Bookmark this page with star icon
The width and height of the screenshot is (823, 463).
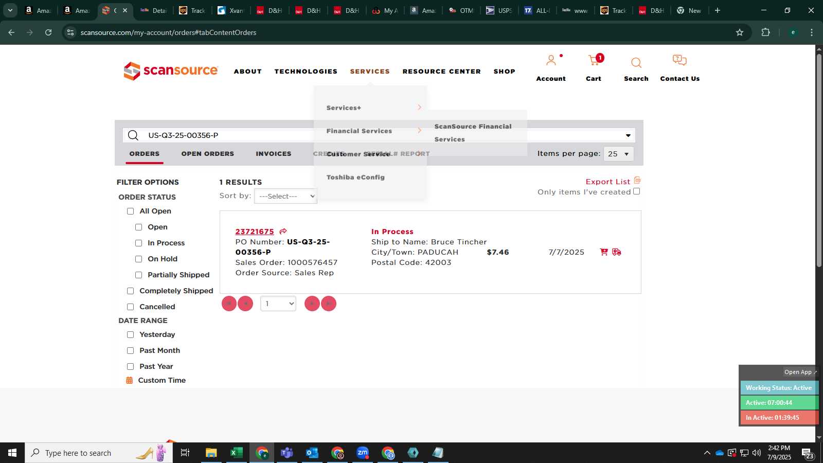tap(740, 32)
